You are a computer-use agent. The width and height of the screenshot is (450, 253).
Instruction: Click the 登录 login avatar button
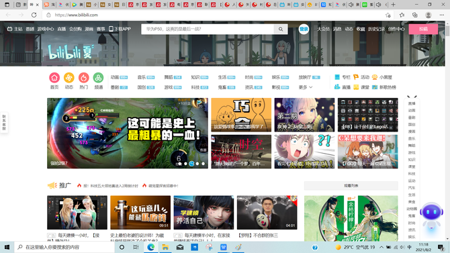(x=304, y=29)
